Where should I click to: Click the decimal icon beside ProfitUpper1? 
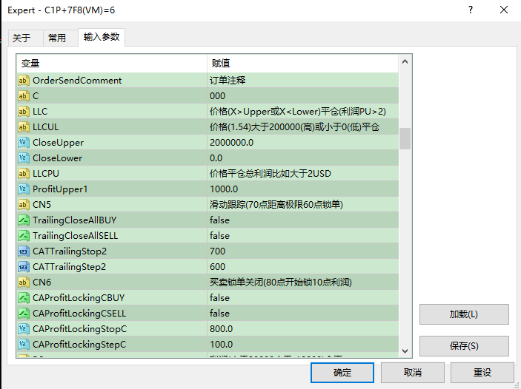point(23,189)
